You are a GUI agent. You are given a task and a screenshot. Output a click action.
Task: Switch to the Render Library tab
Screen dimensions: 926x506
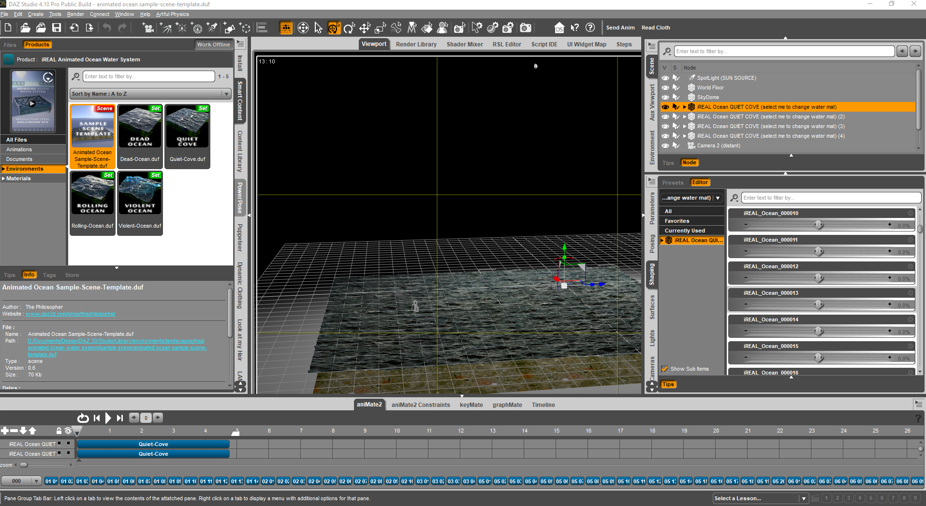[416, 44]
